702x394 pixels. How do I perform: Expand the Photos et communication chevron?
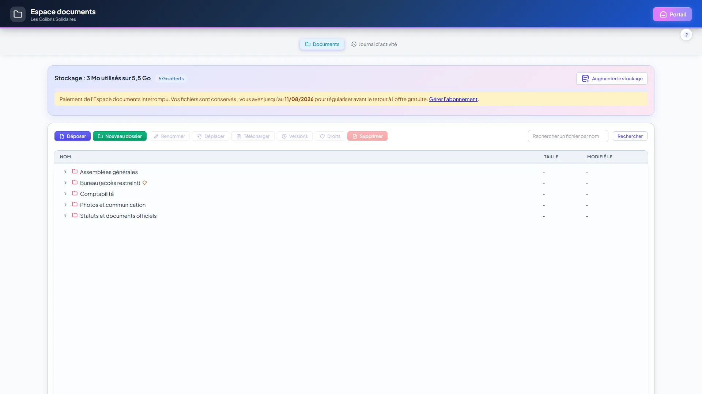65,205
